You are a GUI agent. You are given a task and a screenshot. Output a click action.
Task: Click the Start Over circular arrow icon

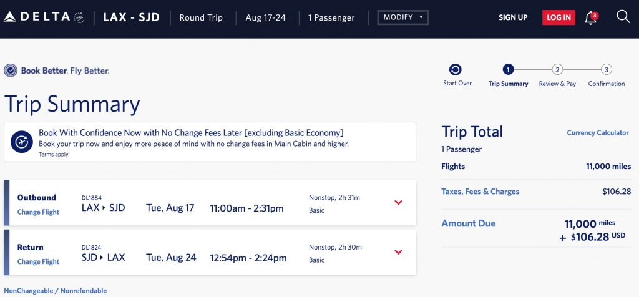click(x=456, y=70)
